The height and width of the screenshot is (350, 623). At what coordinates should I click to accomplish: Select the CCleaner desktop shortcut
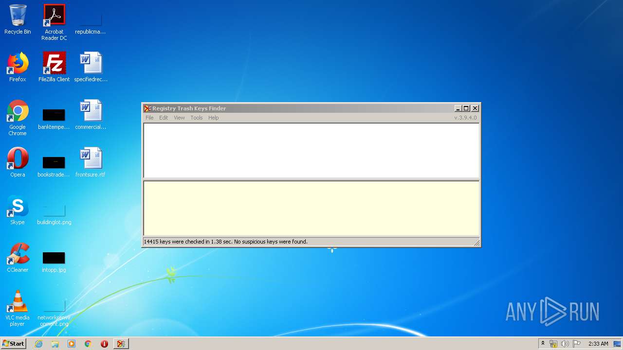click(18, 258)
